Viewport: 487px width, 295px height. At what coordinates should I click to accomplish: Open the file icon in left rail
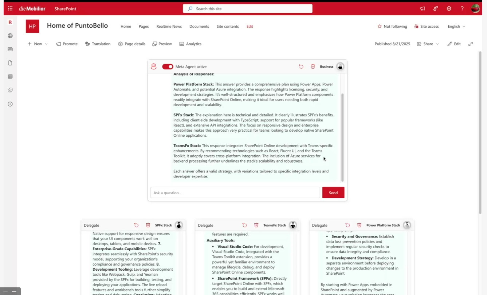tap(10, 63)
